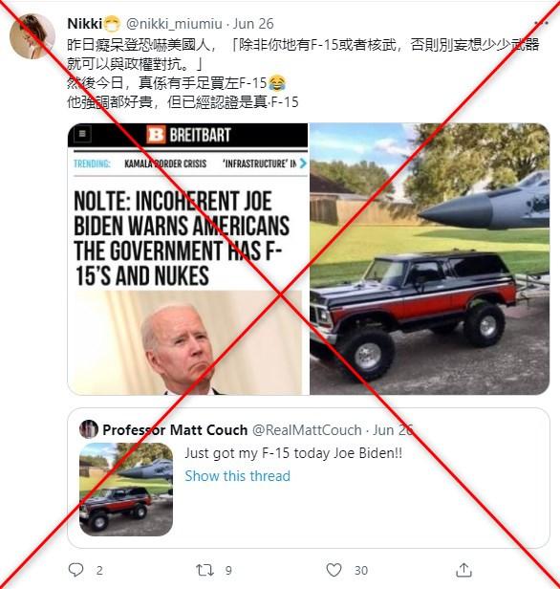Click Matt Couch's small profile avatar
The width and height of the screenshot is (560, 589).
(x=89, y=429)
